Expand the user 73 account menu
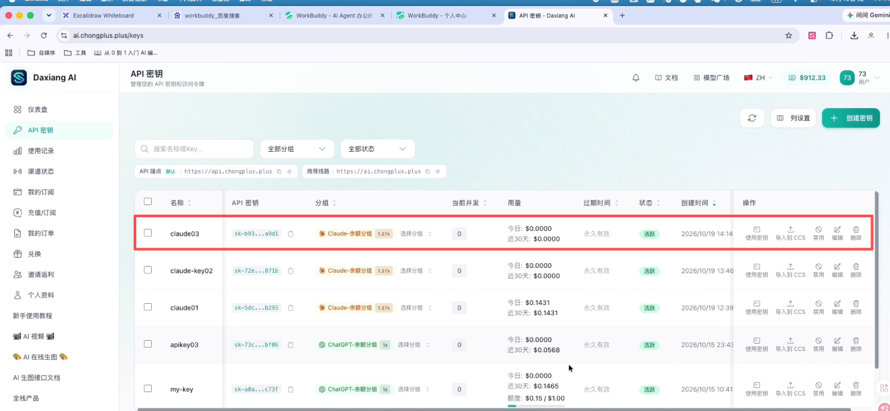The image size is (890, 411). coord(860,78)
